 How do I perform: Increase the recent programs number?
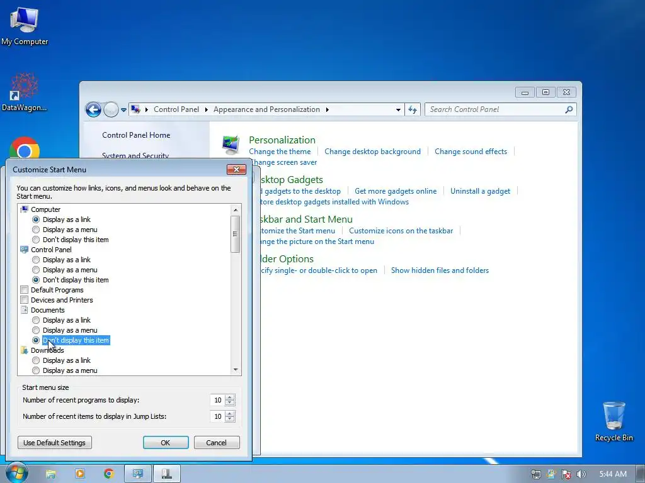(x=230, y=397)
